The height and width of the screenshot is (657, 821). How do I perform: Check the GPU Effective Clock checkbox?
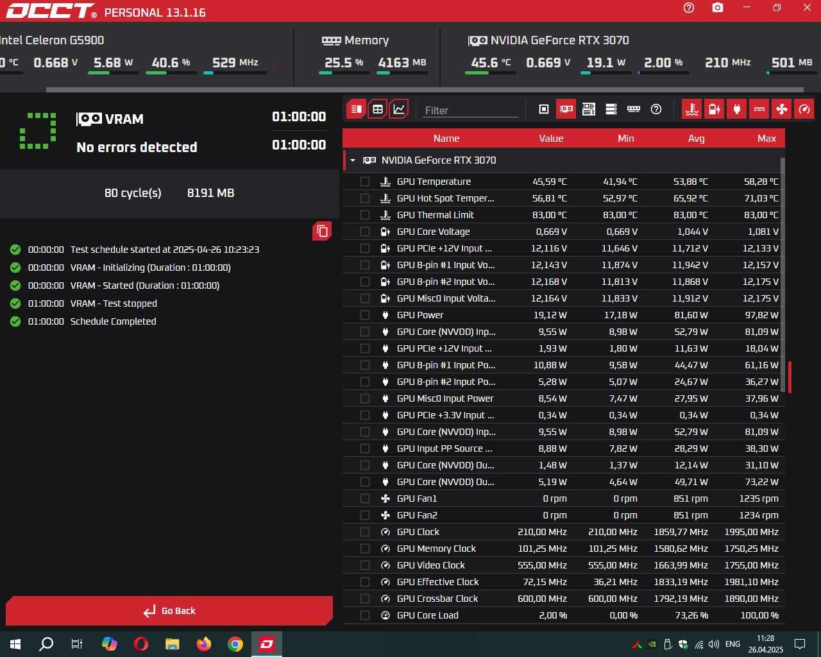point(365,582)
